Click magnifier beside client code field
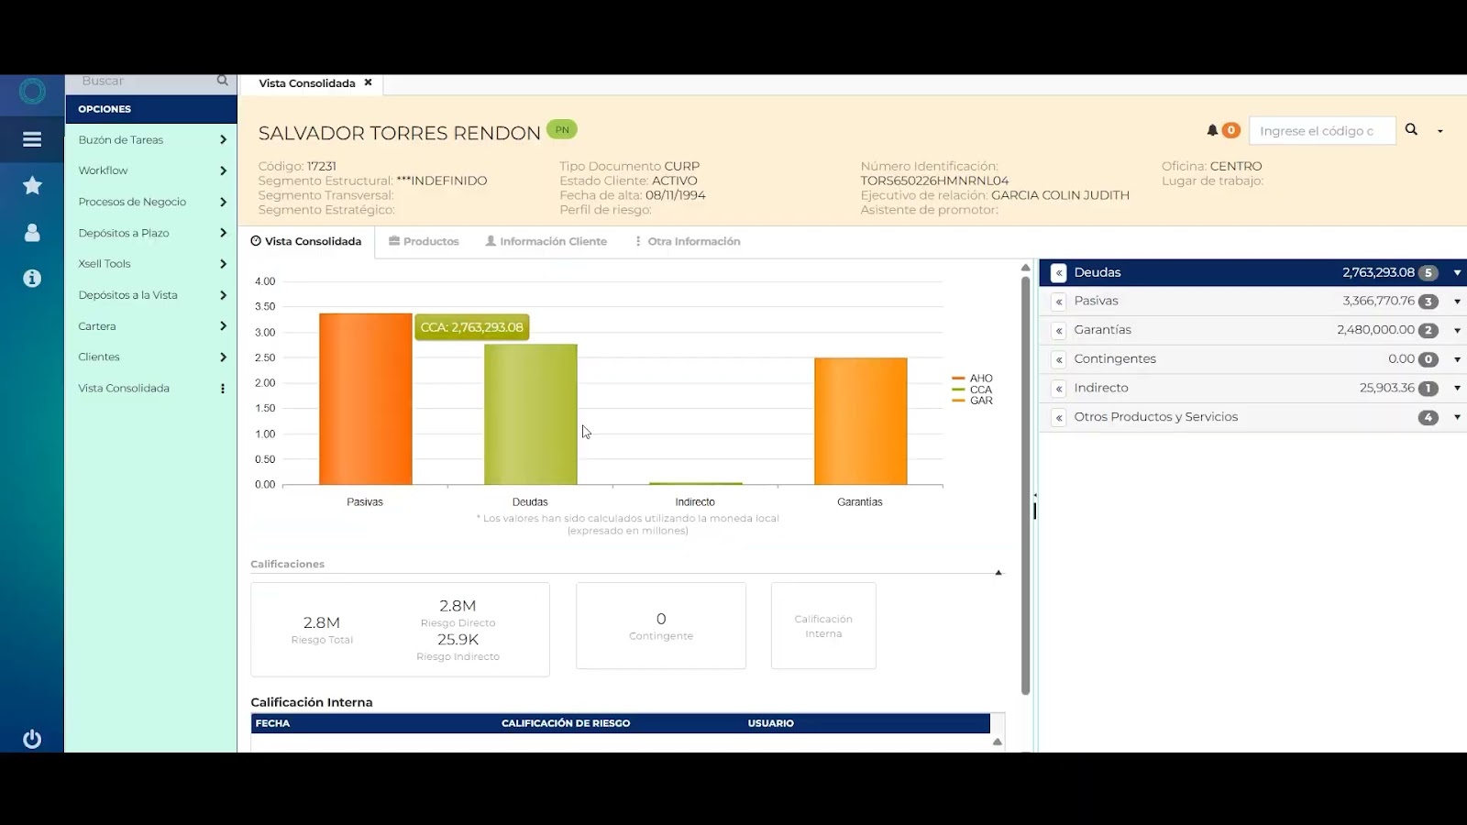1467x825 pixels. [x=1412, y=130]
